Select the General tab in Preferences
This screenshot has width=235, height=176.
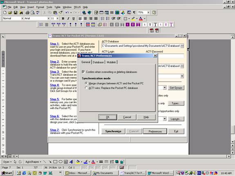(x=86, y=62)
